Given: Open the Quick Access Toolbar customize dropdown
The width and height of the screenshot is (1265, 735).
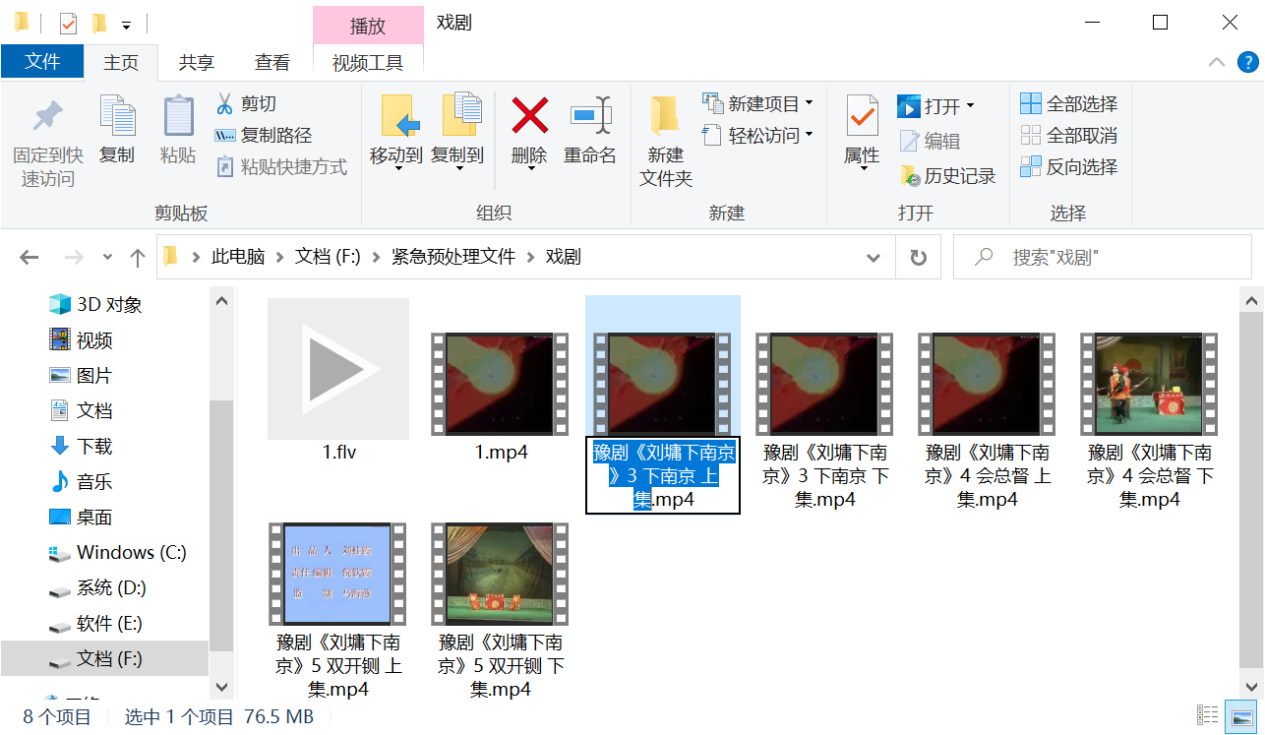Looking at the screenshot, I should click(127, 24).
